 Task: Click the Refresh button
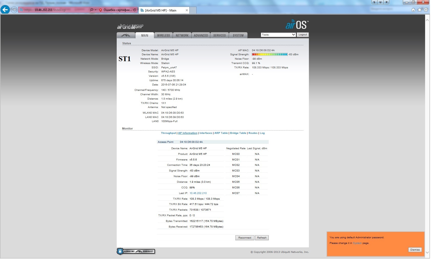(262, 238)
